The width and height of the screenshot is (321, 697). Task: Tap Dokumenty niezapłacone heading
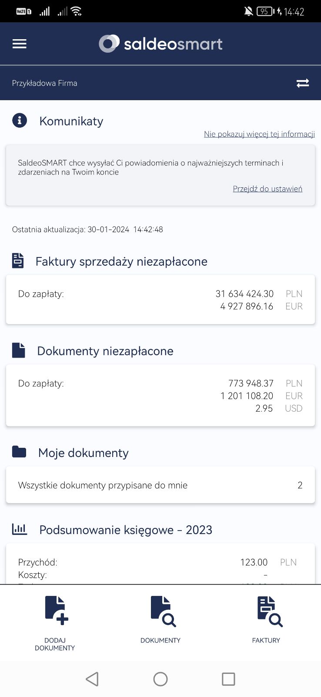(105, 351)
